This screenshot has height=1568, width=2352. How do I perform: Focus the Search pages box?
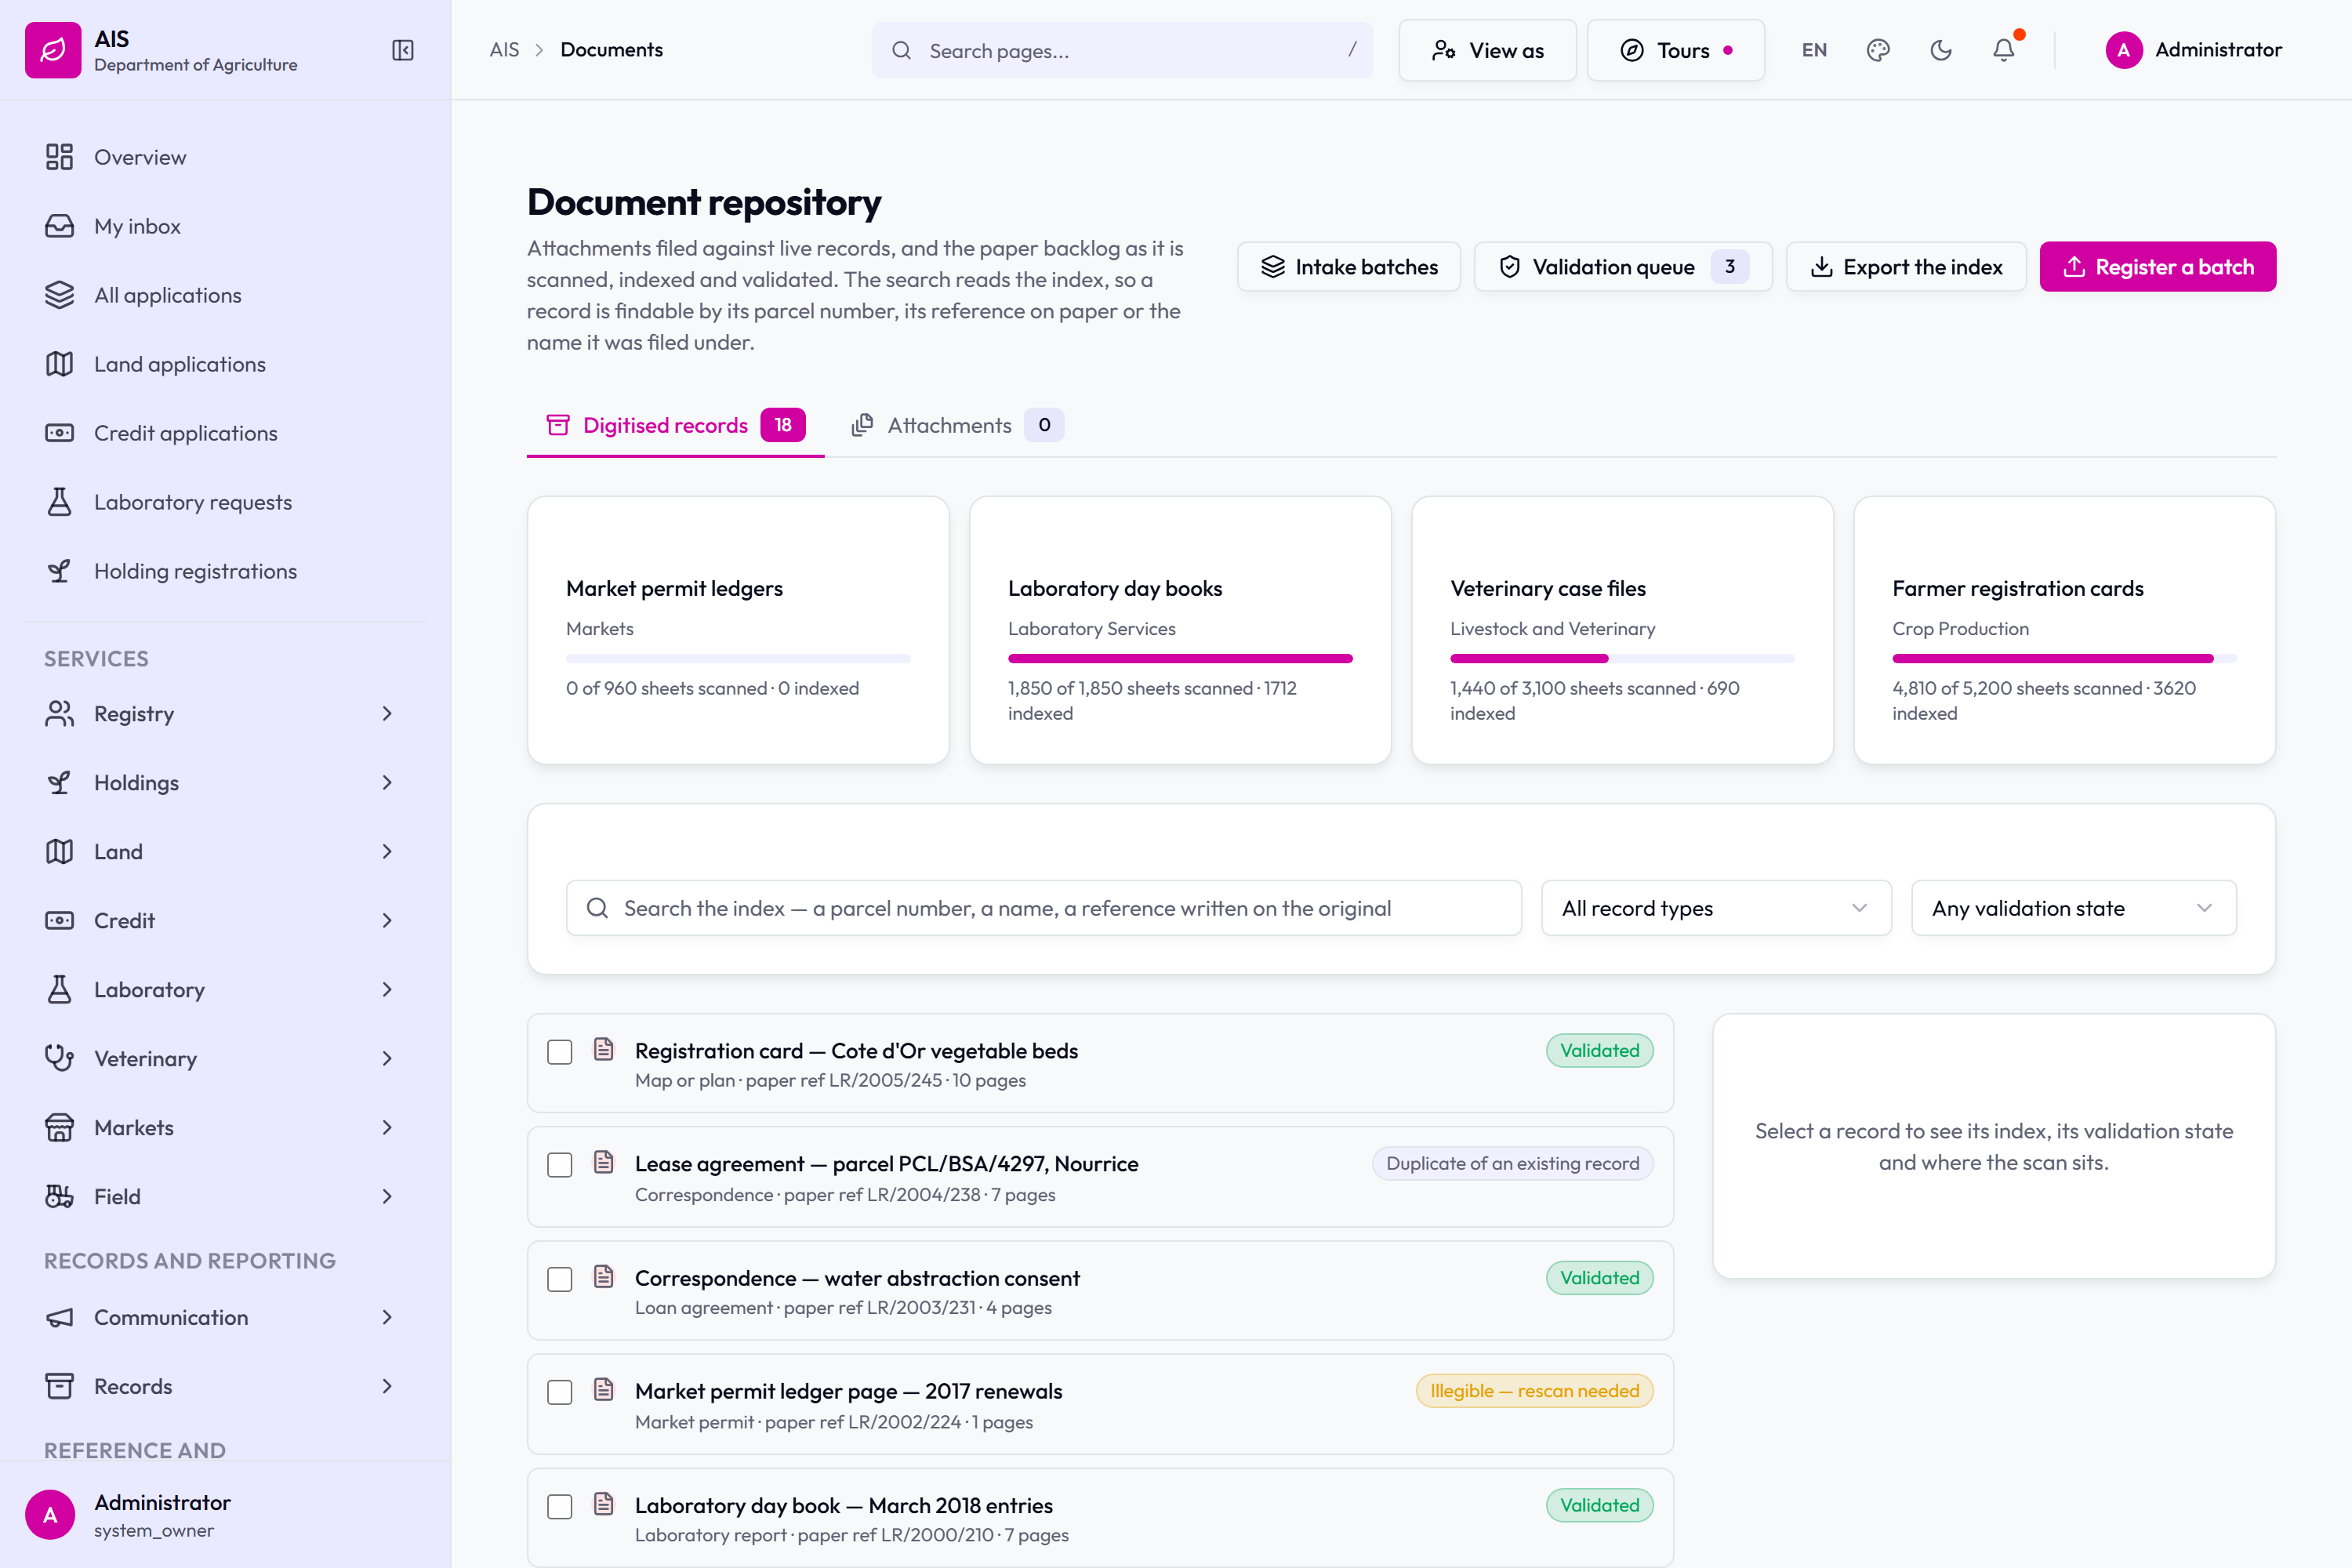coord(1122,50)
